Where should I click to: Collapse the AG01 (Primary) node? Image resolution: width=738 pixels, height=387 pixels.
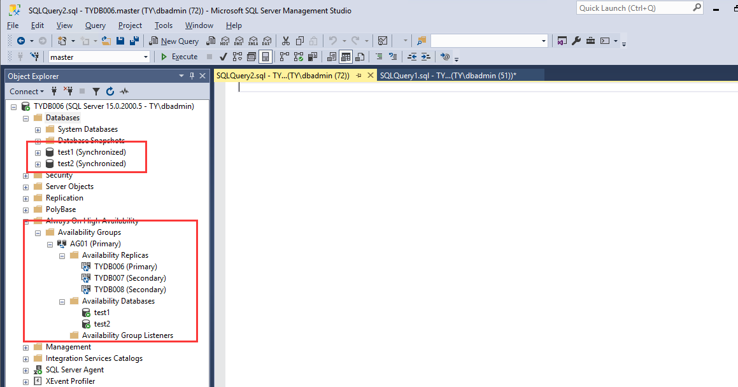pos(50,244)
